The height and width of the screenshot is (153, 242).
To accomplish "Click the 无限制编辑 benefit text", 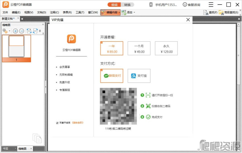I will (x=66, y=75).
